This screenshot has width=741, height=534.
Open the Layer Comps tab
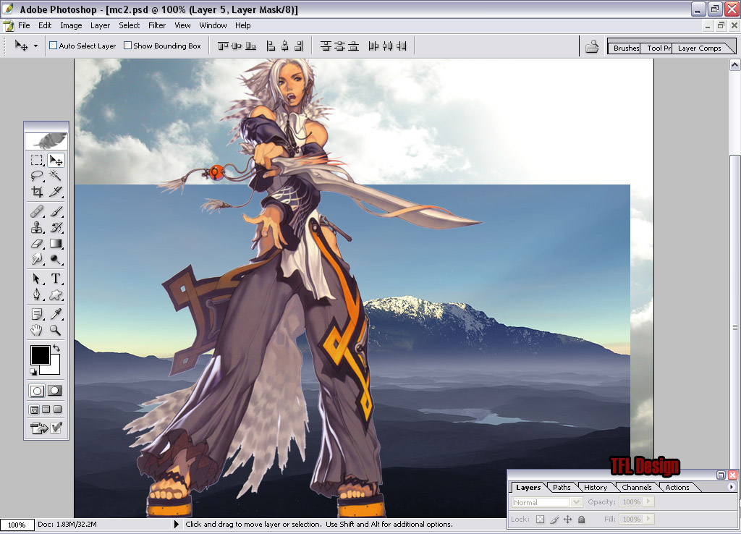tap(700, 48)
